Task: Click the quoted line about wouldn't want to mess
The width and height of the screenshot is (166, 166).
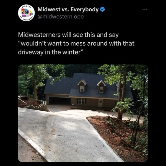Action: click(76, 43)
